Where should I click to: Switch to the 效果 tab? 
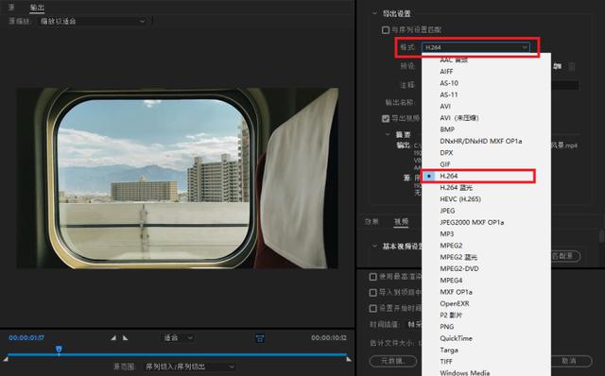(x=372, y=221)
